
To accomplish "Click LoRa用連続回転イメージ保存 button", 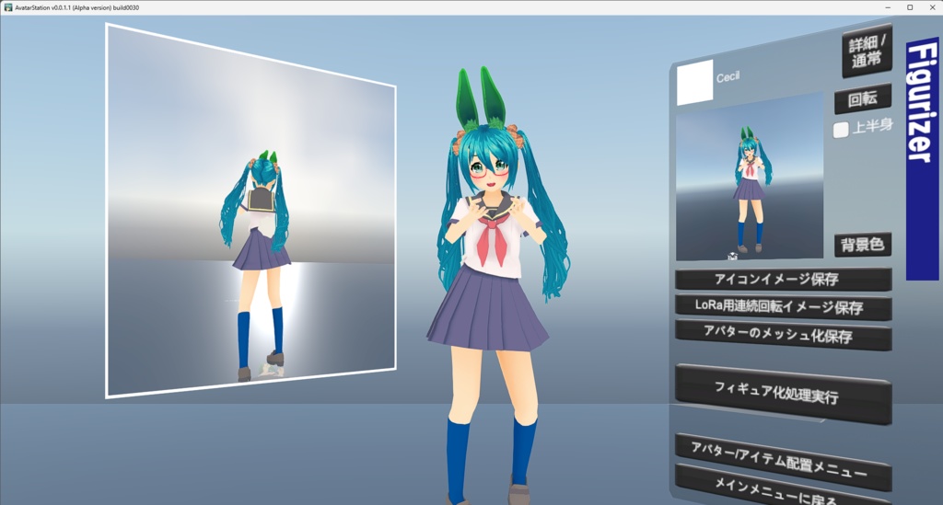I will (x=783, y=307).
